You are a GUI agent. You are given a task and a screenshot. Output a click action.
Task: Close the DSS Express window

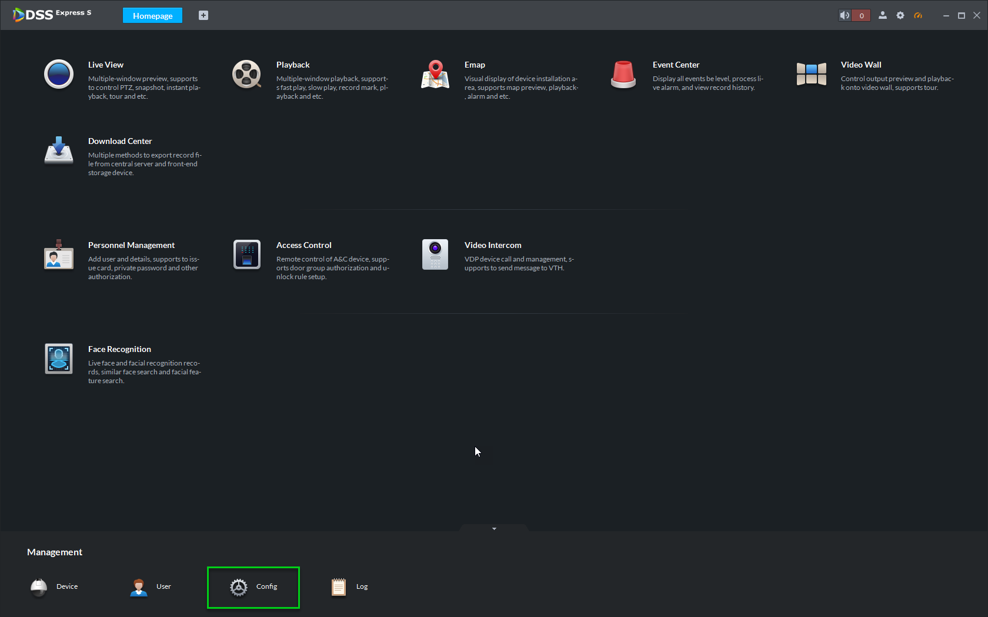point(977,16)
